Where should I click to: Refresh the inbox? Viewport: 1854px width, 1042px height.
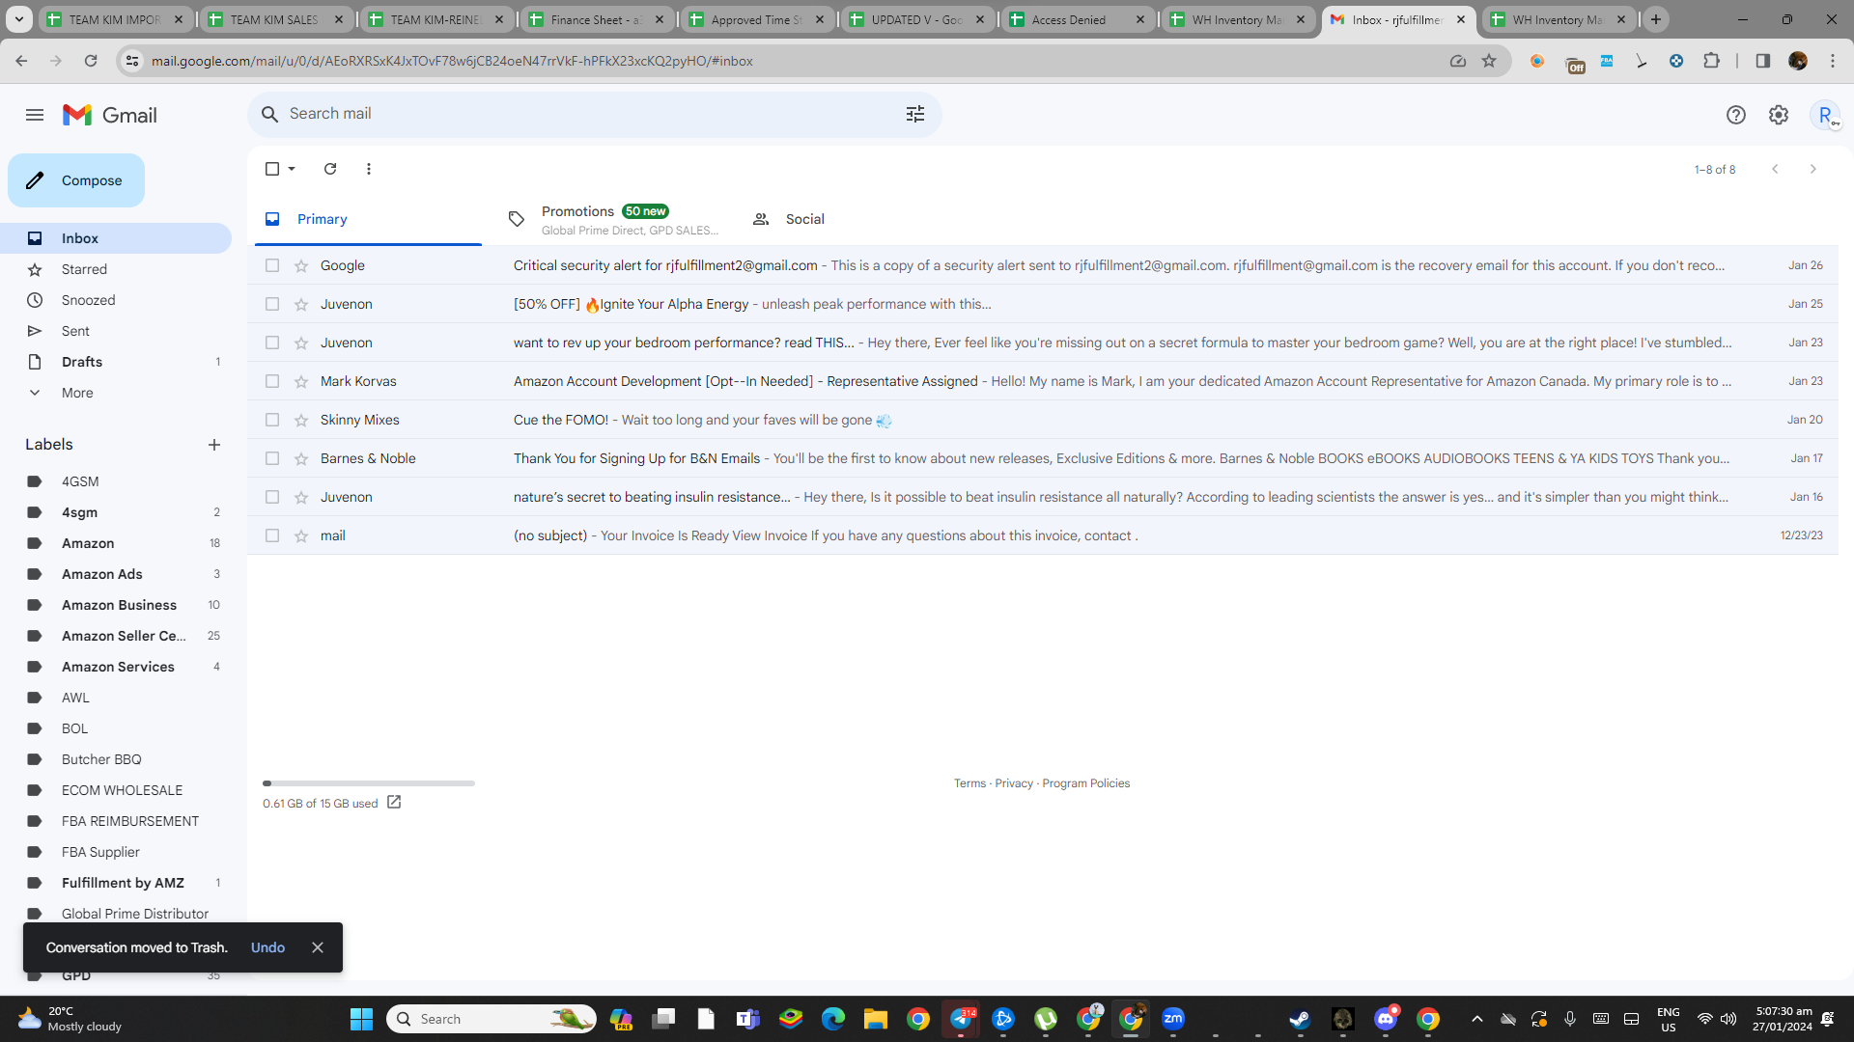click(330, 169)
